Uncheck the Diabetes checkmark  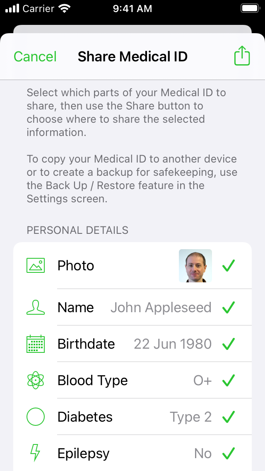[229, 417]
